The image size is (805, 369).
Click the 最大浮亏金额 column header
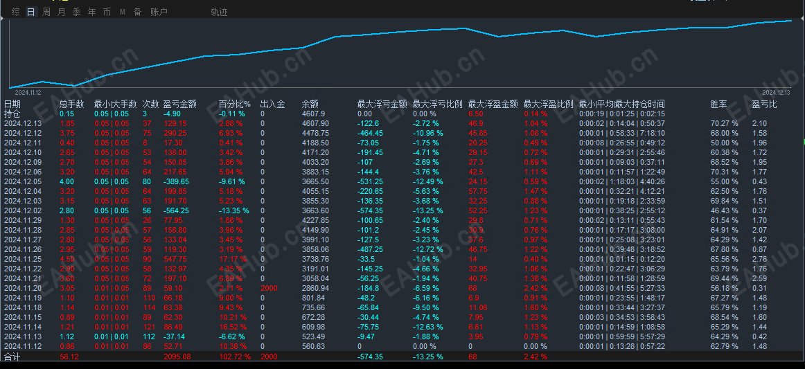click(x=382, y=104)
